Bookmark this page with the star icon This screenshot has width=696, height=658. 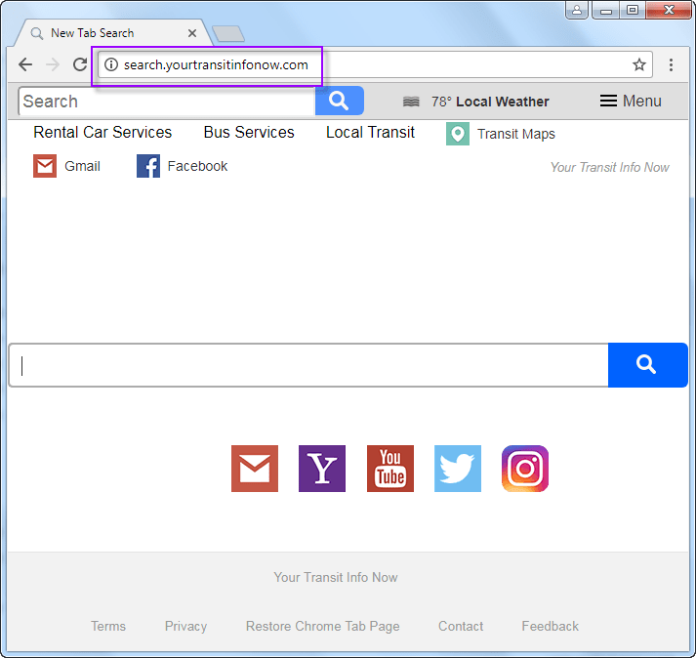click(638, 64)
